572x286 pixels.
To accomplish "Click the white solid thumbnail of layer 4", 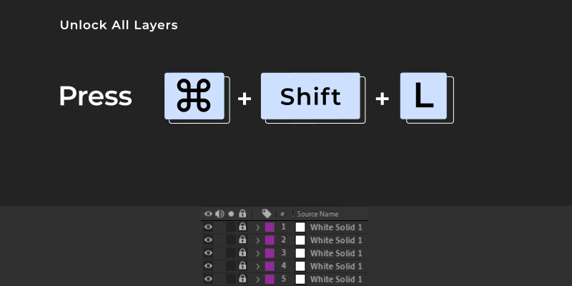I will pos(300,266).
